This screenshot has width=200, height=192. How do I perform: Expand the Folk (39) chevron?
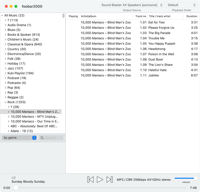[x=6, y=59]
